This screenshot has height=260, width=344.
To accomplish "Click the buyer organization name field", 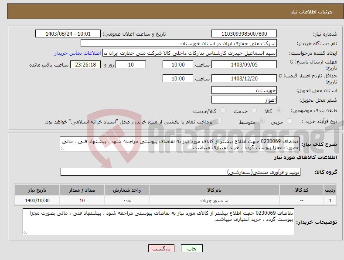I will (x=179, y=43).
